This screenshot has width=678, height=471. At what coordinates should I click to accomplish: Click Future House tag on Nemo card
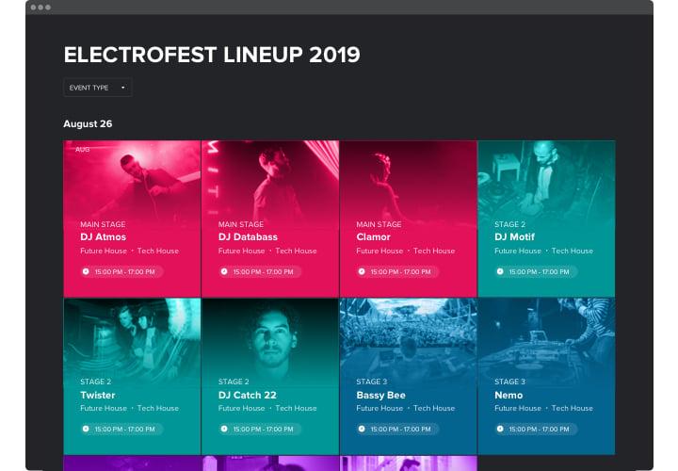(518, 408)
